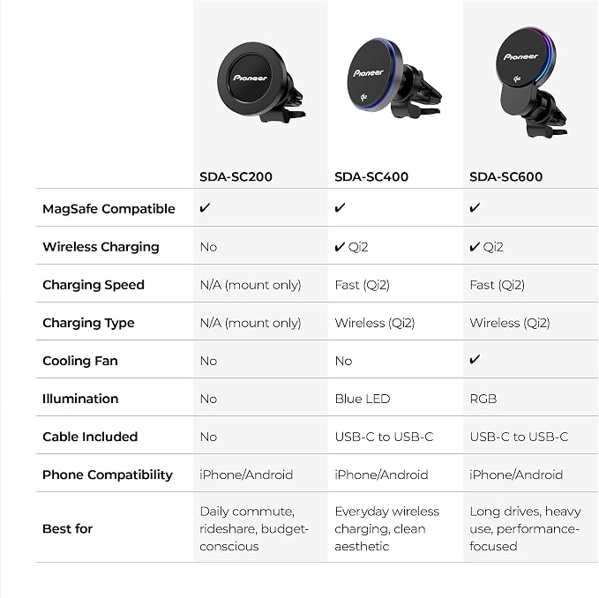Viewport: 599px width, 598px height.
Task: Click the Qi2 logo on the SDA-SC400 mount
Action: click(364, 98)
